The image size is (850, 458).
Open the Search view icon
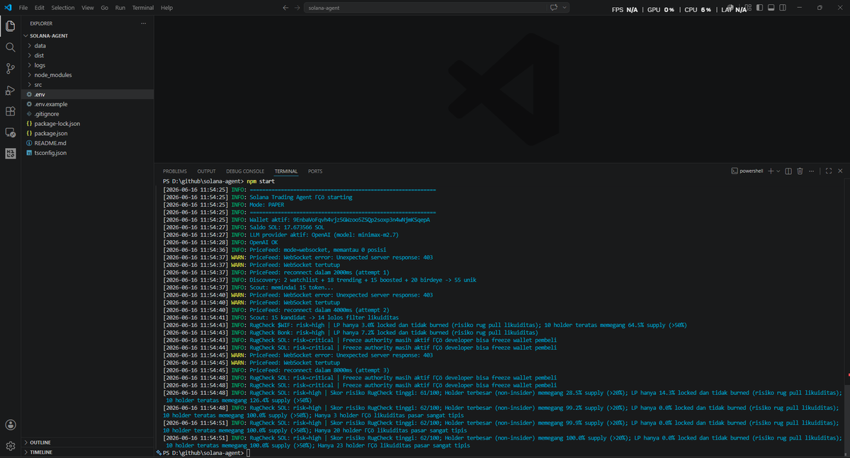11,47
